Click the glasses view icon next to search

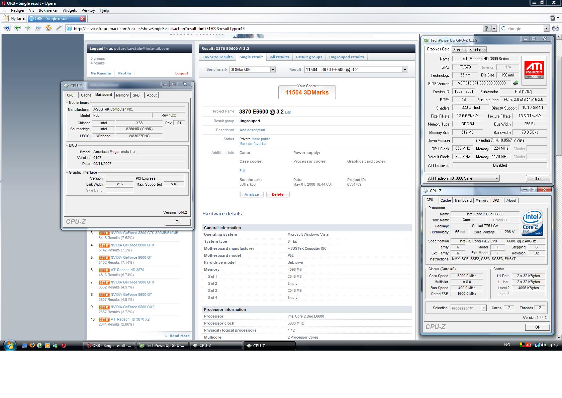click(556, 28)
